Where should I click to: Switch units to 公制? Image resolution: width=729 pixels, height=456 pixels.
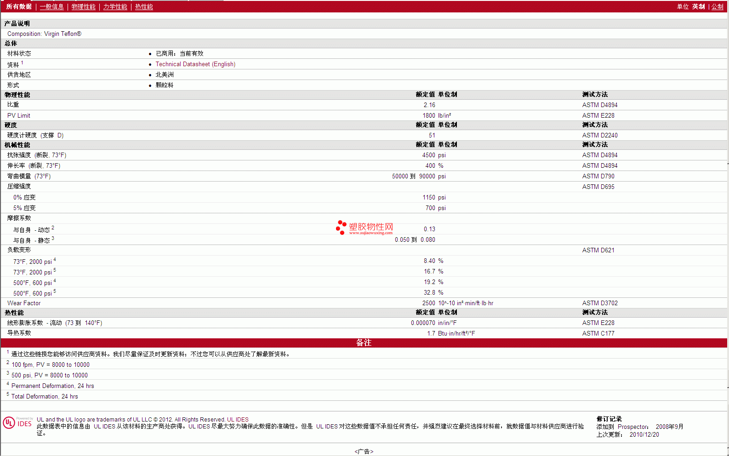pos(717,6)
